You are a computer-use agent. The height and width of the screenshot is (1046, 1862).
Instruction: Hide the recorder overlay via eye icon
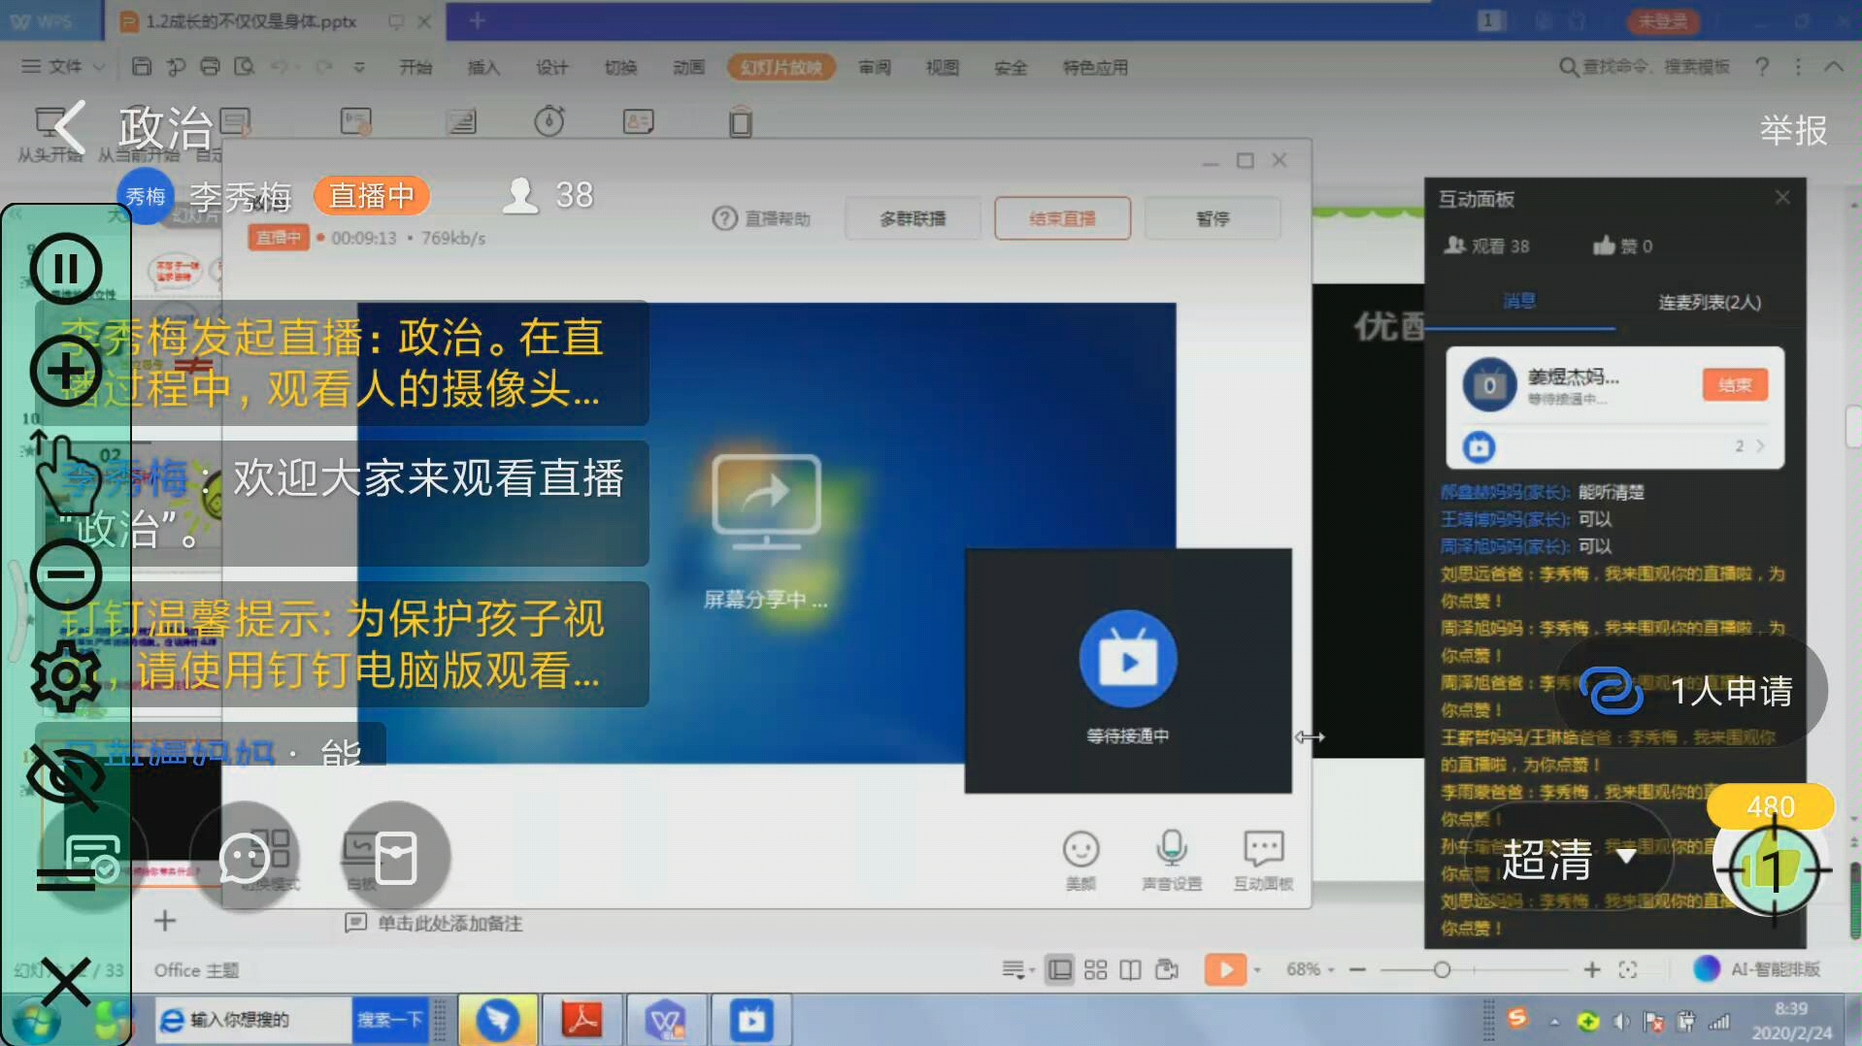coord(65,777)
